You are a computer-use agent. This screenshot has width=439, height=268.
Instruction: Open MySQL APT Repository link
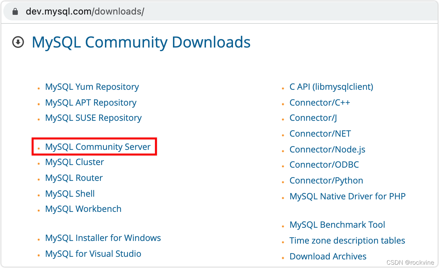tap(91, 103)
